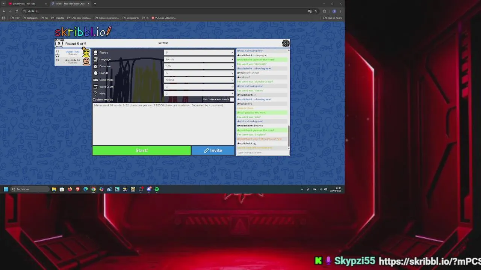Open Spotify from the taskbar
This screenshot has height=270, width=481.
click(x=157, y=189)
